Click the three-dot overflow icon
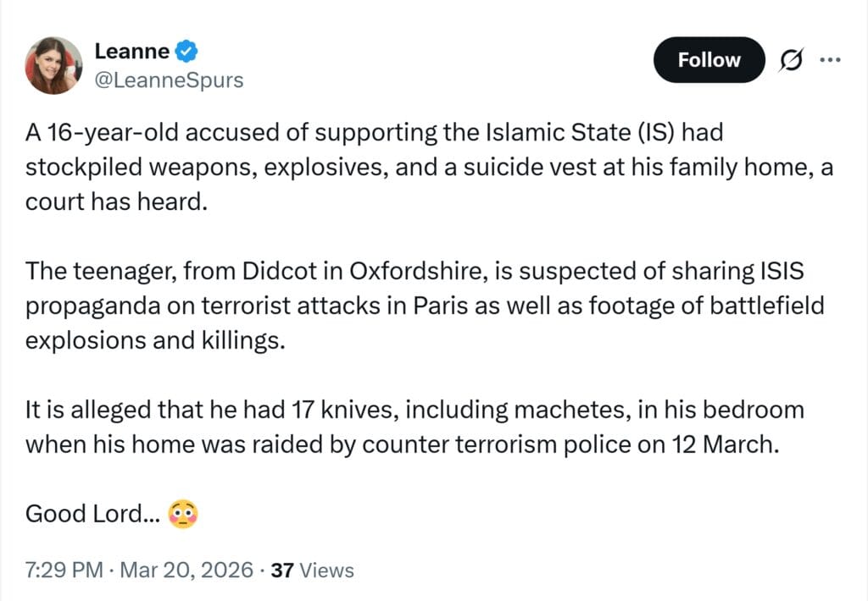Viewport: 868px width, 601px height. click(830, 59)
